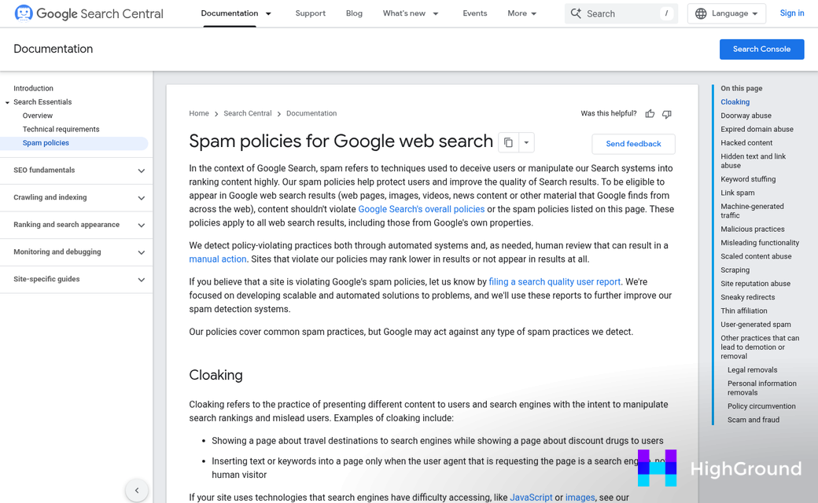Open copy options via arrow next to copy icon
818x503 pixels.
pyautogui.click(x=526, y=142)
